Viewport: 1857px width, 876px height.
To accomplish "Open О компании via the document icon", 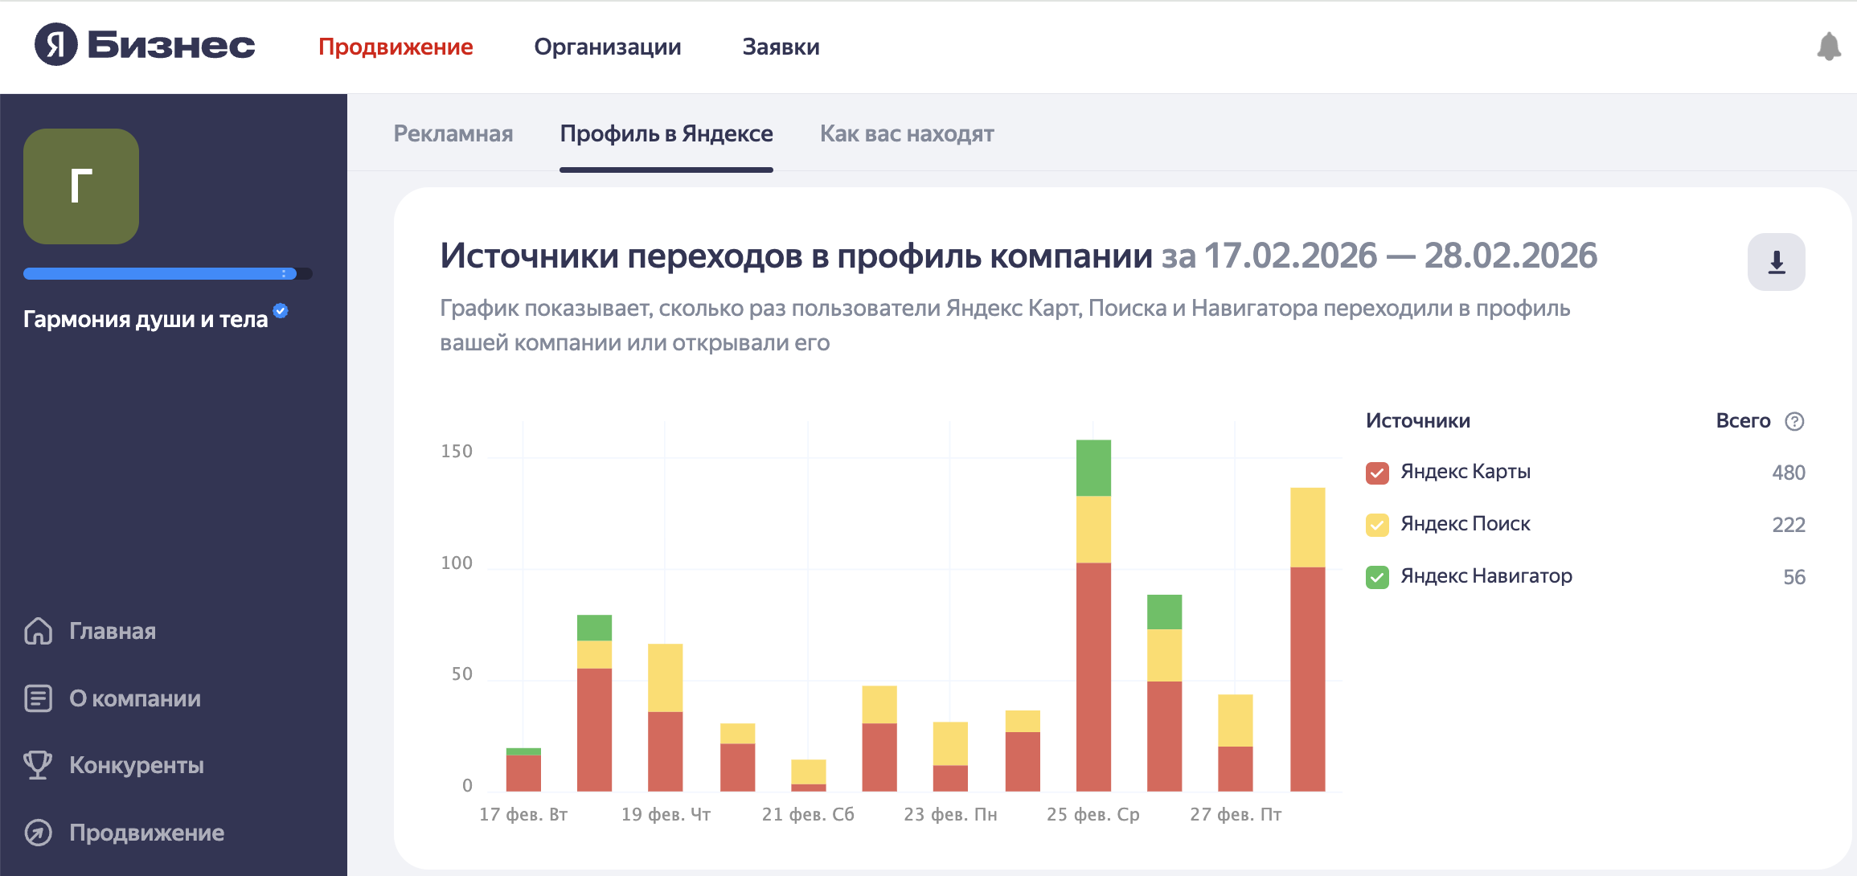I will 38,698.
